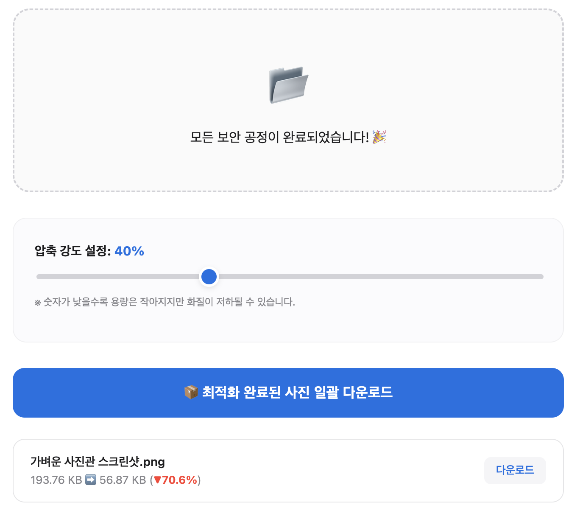This screenshot has height=522, width=580.
Task: Click the left end of the slider track
Action: coord(38,276)
